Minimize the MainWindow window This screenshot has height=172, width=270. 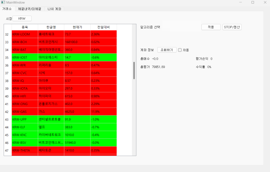241,3
